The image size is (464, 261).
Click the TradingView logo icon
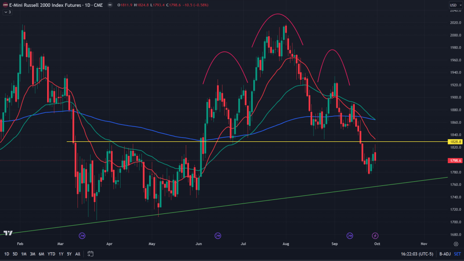(8, 233)
